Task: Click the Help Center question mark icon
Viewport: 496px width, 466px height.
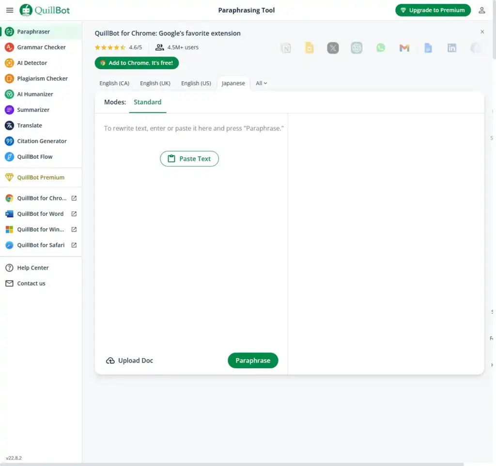Action: pos(10,268)
